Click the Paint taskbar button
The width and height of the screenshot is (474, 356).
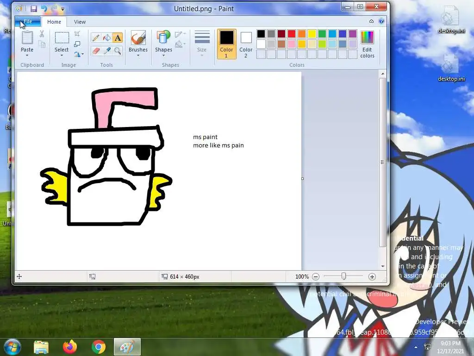tap(127, 347)
